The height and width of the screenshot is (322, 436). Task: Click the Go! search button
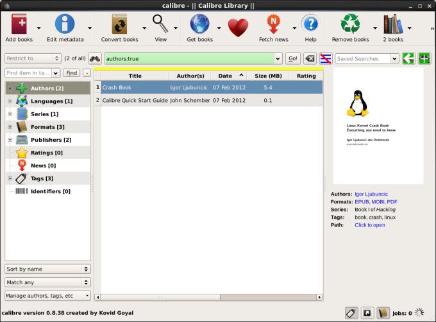click(293, 58)
